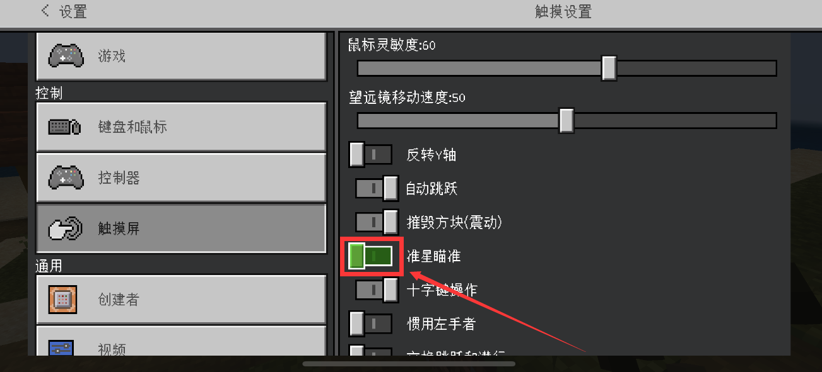Open the 游戏 settings section
This screenshot has height=372, width=822.
(181, 56)
